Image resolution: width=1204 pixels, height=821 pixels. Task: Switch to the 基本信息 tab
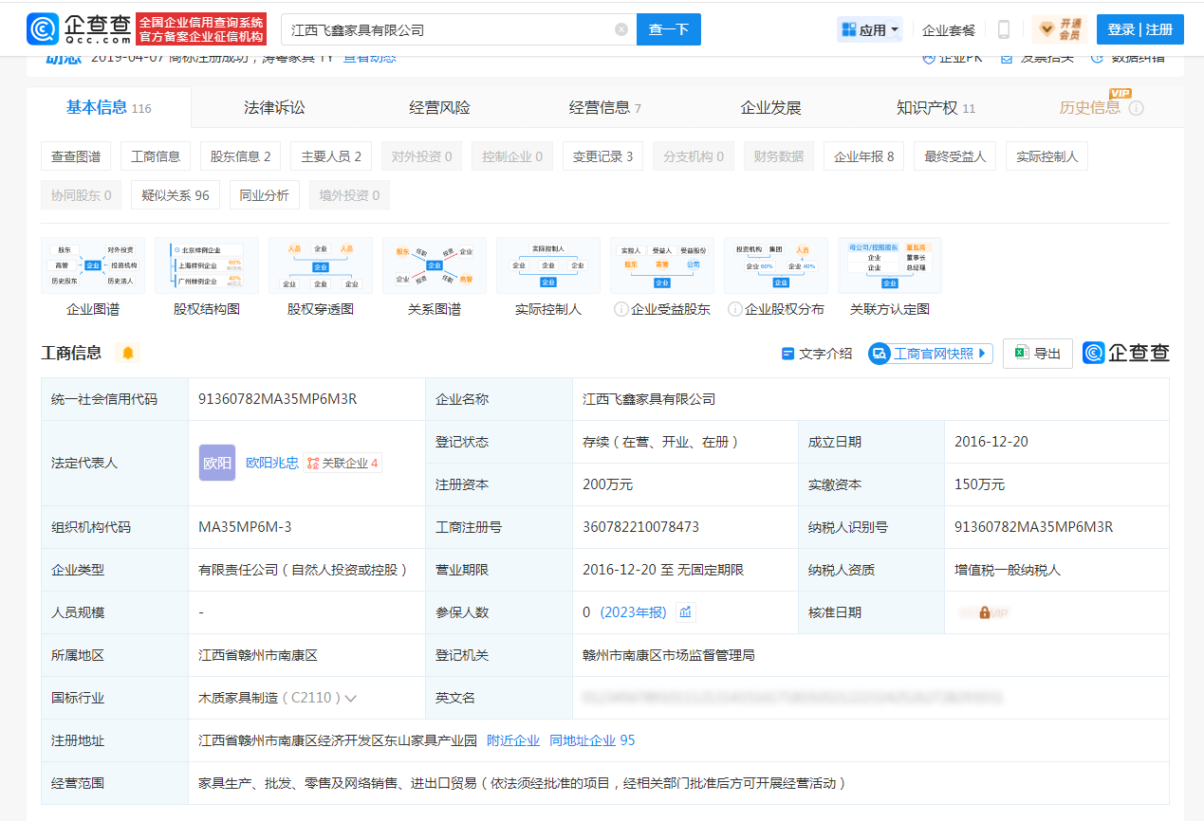pyautogui.click(x=108, y=107)
